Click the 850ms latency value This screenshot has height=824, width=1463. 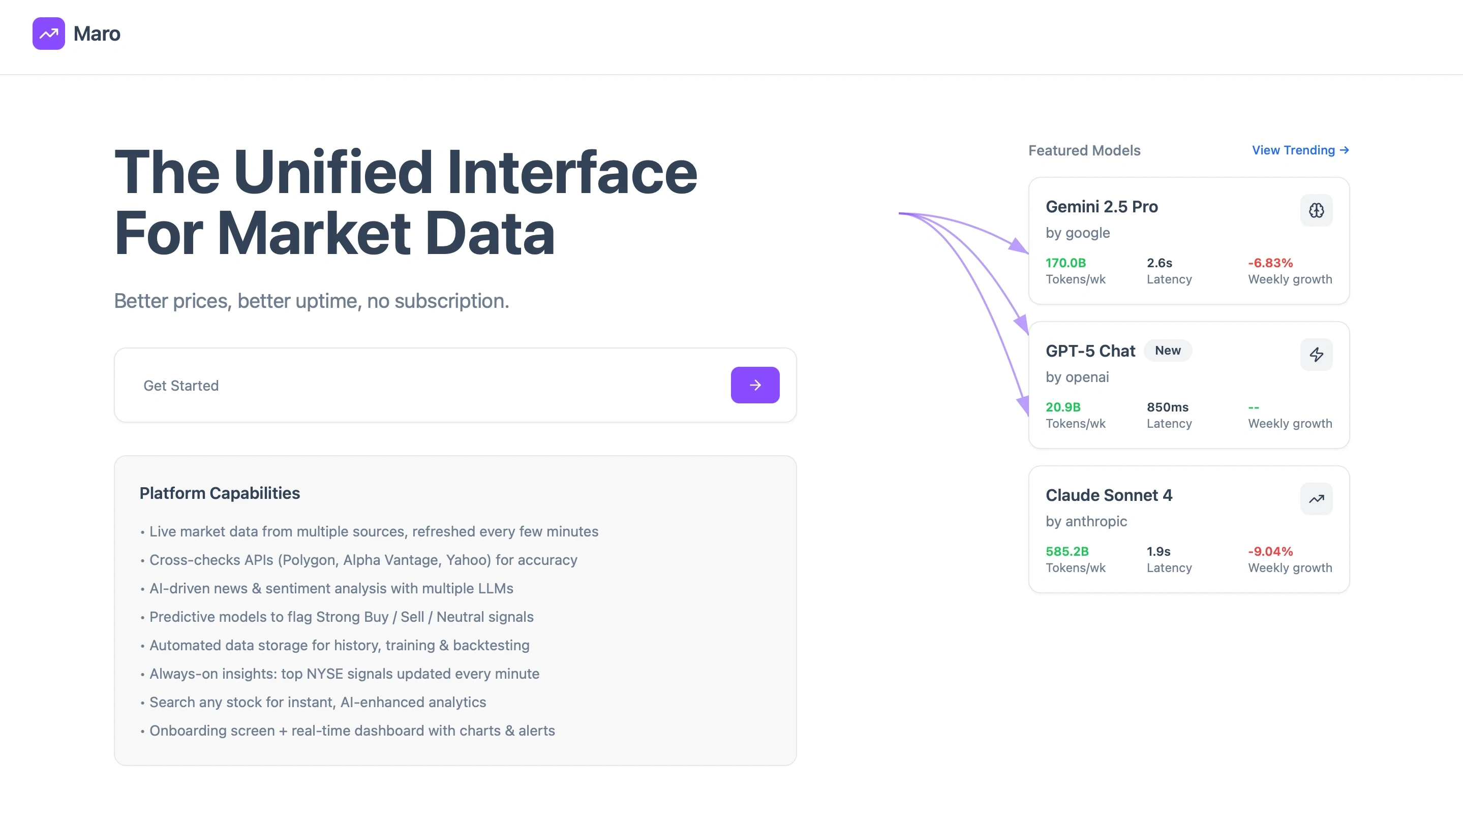(1167, 407)
